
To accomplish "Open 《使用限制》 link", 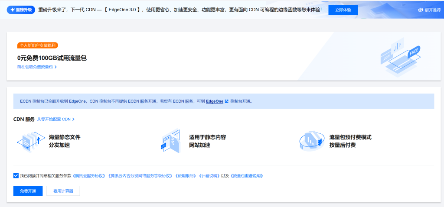I will [x=186, y=176].
